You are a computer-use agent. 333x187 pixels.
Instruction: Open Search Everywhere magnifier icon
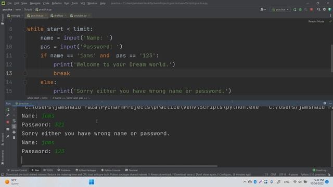[318, 9]
